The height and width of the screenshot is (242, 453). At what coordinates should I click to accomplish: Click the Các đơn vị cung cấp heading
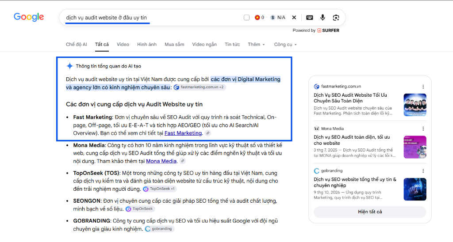134,104
